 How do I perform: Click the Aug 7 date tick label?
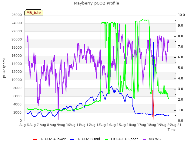[34, 125]
